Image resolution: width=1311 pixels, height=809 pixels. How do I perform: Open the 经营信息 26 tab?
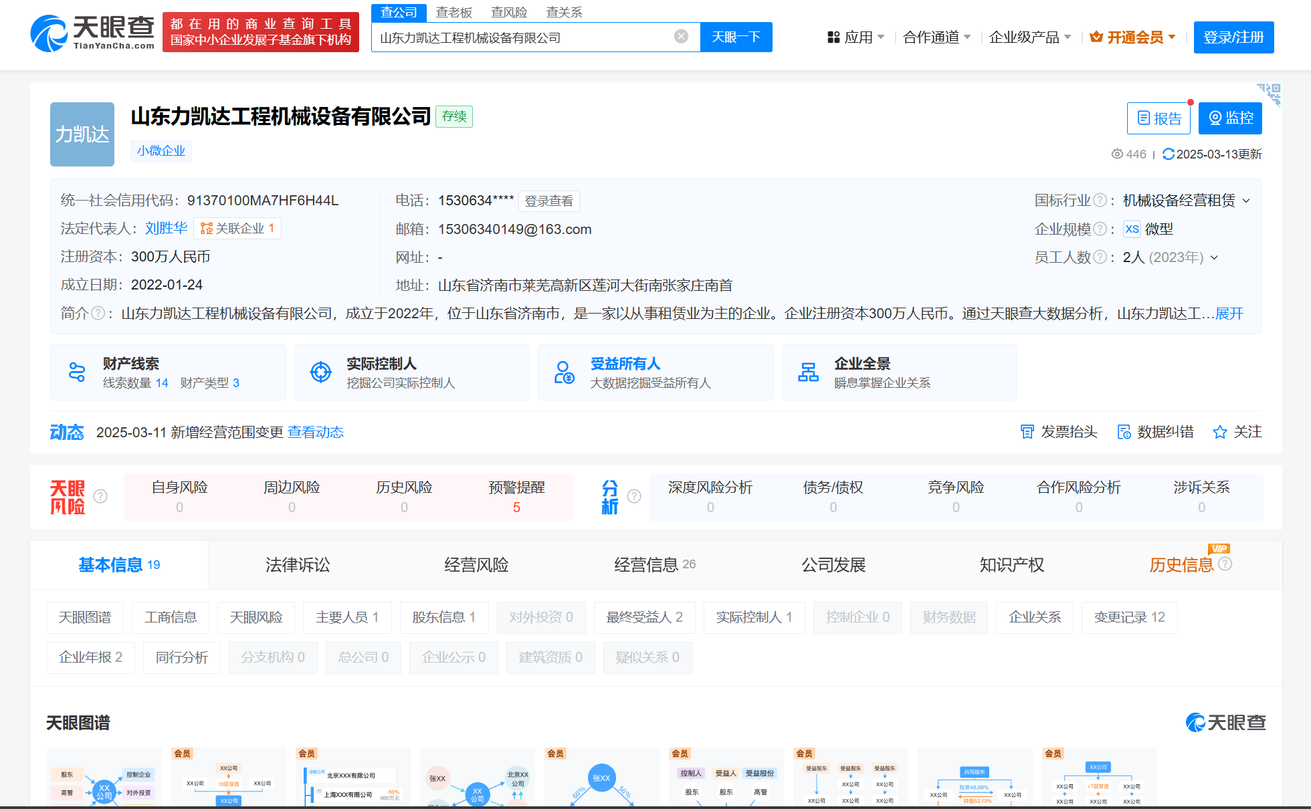click(x=655, y=565)
